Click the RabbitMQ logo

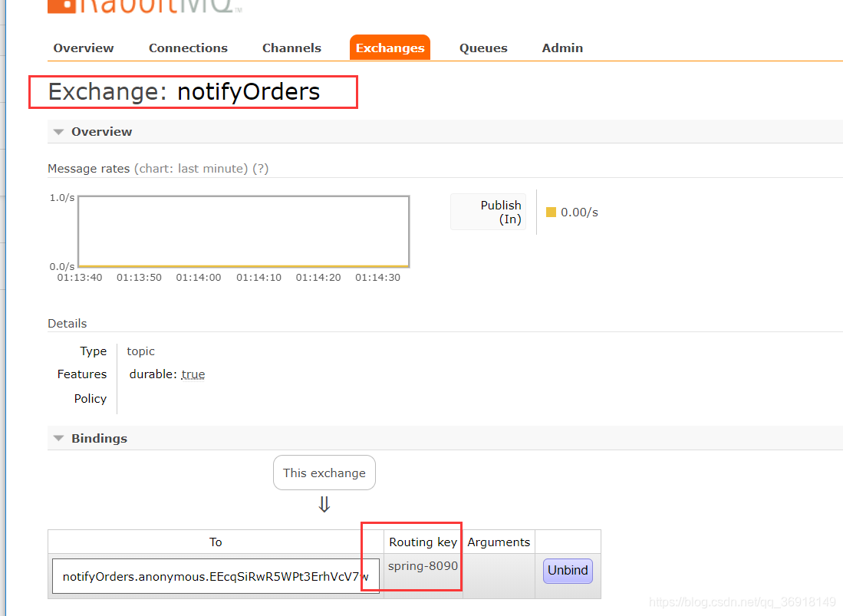click(x=145, y=6)
